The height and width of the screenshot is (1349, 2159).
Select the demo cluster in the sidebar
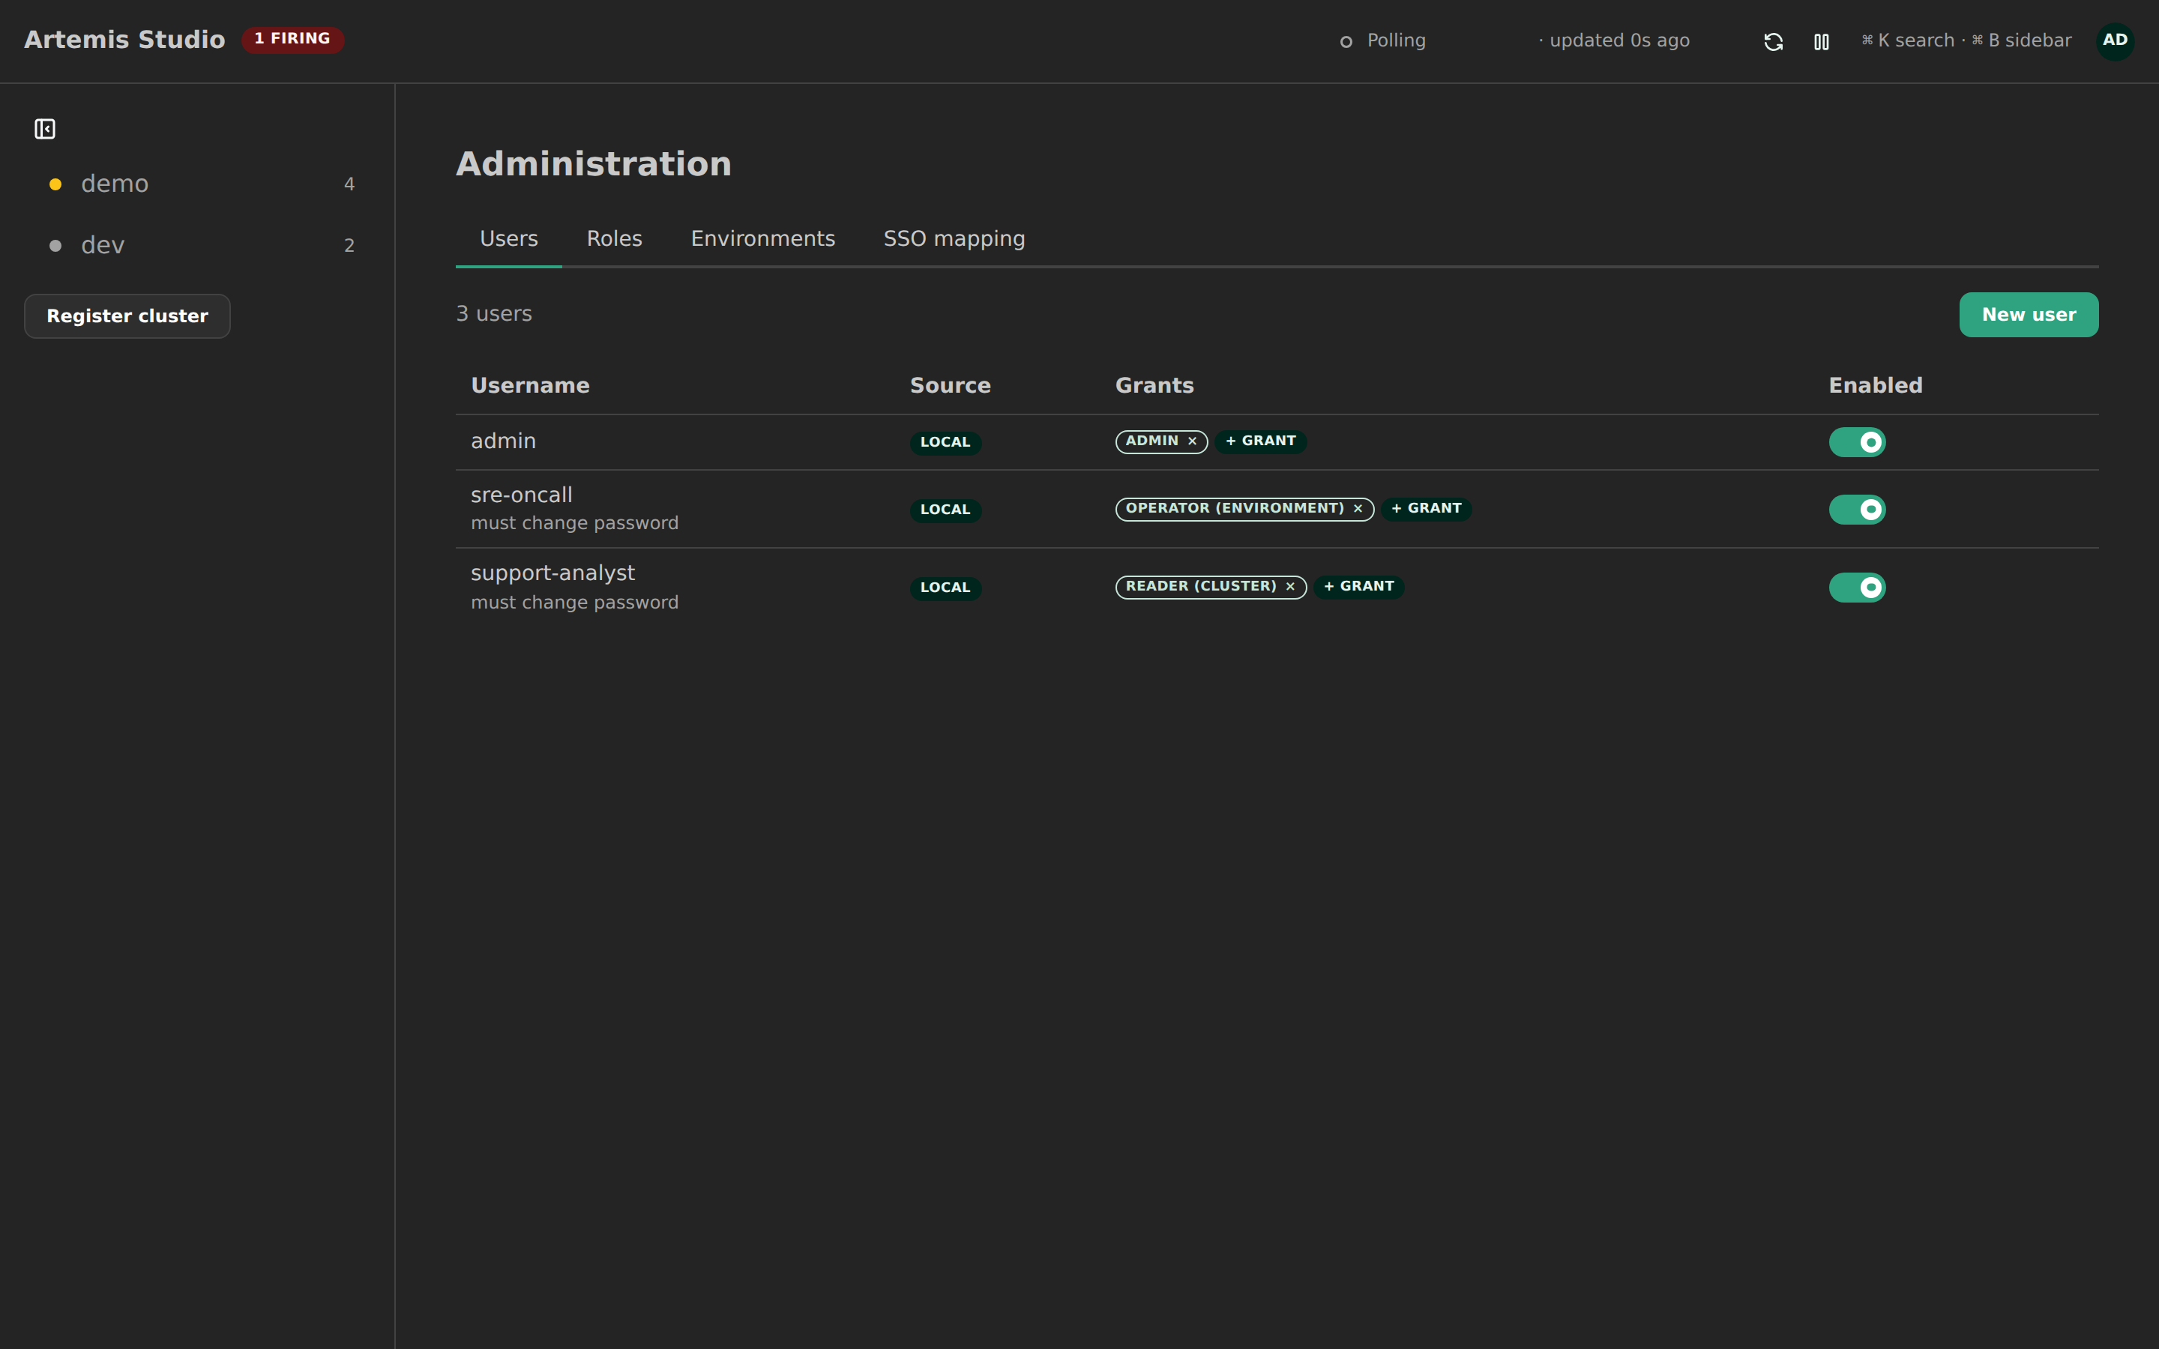(x=197, y=184)
